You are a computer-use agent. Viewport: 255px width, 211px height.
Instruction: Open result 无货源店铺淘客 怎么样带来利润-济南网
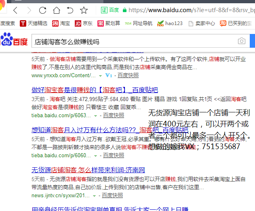(88, 170)
